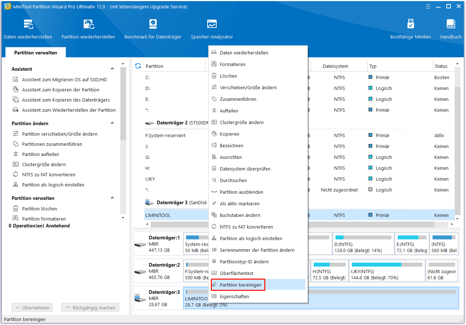Open Partition wiederherstellen tool in toolbar
Image resolution: width=466 pixels, height=325 pixels.
tap(88, 29)
